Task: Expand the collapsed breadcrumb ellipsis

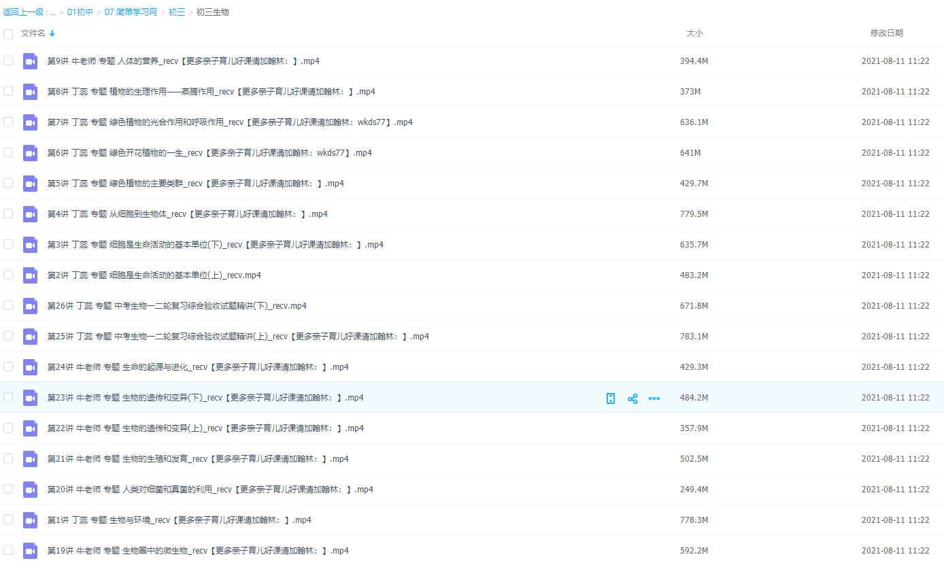Action: 52,12
